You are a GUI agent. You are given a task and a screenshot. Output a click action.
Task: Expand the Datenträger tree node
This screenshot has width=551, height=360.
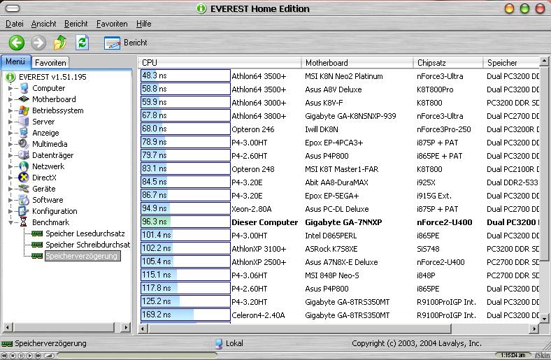(x=10, y=155)
